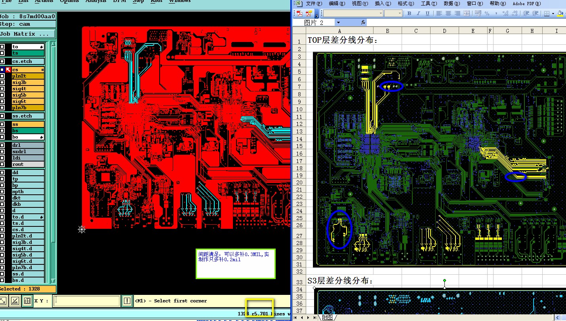Click the exclamation mark button

[127, 301]
